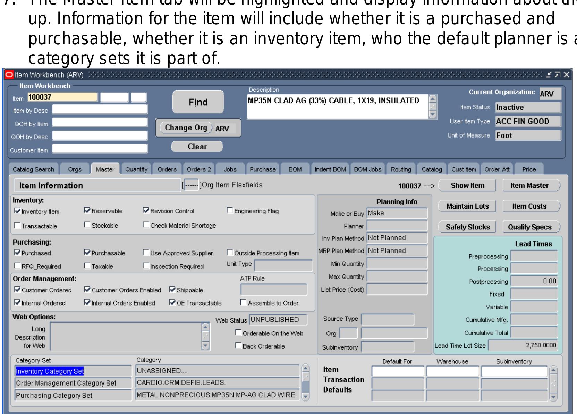Select the Inventory Category Set row
This screenshot has height=414, width=577.
pyautogui.click(x=73, y=371)
